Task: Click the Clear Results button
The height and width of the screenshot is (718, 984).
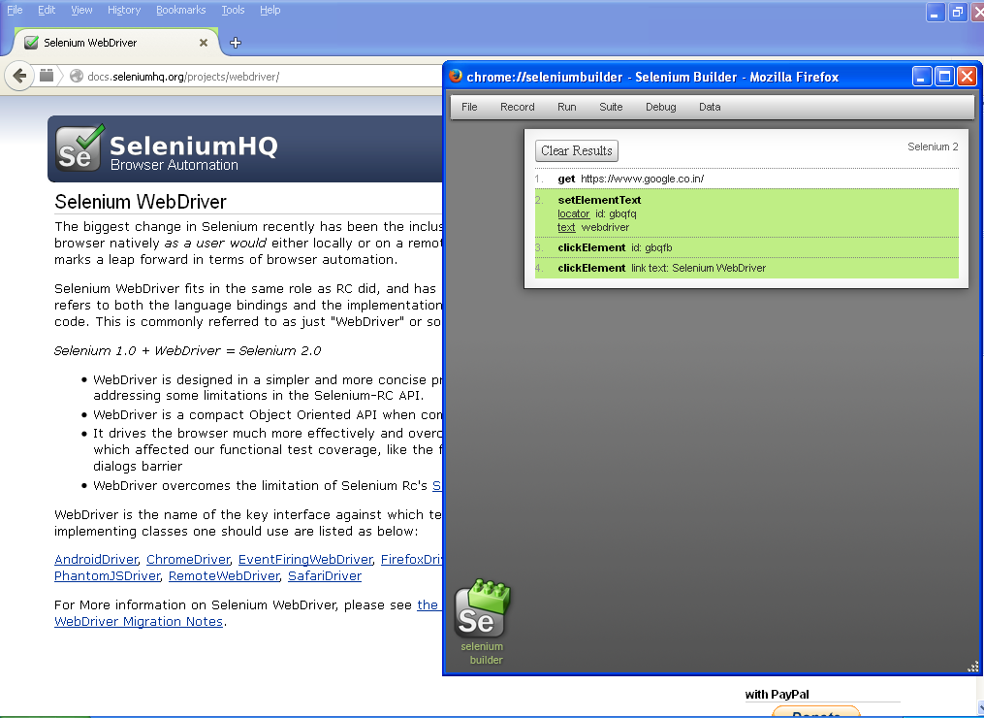Action: 577,150
